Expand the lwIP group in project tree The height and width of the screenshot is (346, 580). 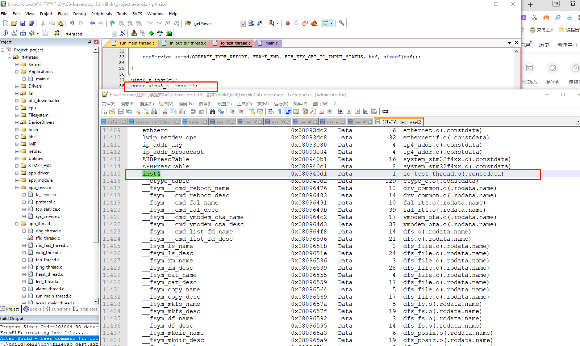click(x=17, y=144)
